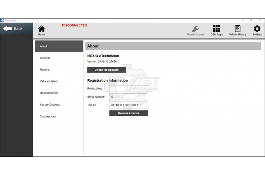Viewport: 265px width, 175px height.
Task: Click the Check for Updates button
Action: [107, 70]
